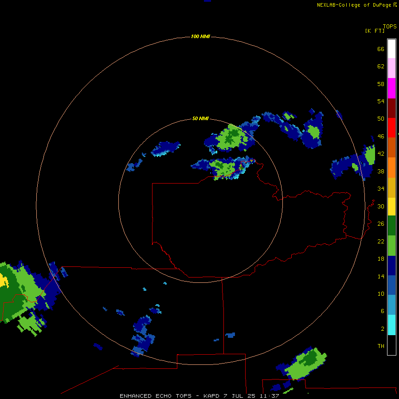399x399 pixels.
Task: Click the '46' legend value
Action: pyautogui.click(x=381, y=136)
